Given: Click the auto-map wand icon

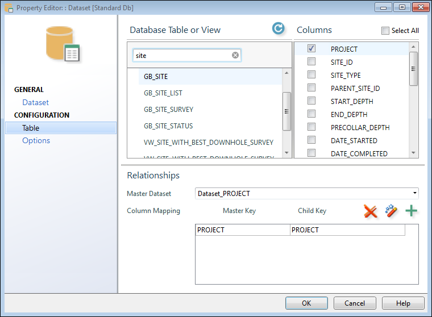Looking at the screenshot, I should 391,211.
